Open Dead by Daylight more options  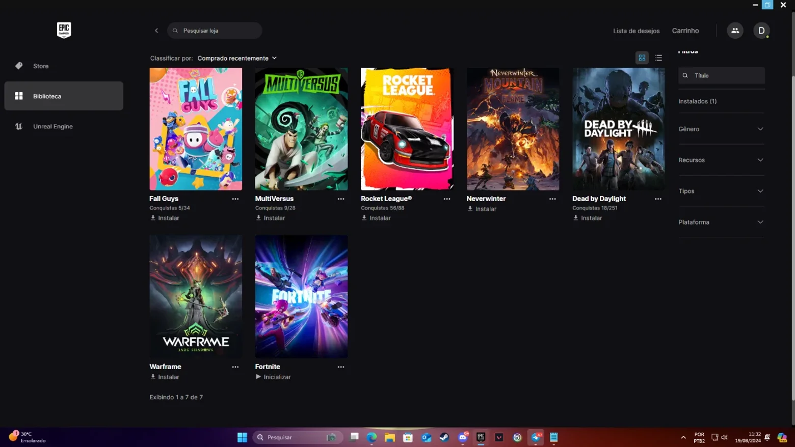[x=658, y=199]
